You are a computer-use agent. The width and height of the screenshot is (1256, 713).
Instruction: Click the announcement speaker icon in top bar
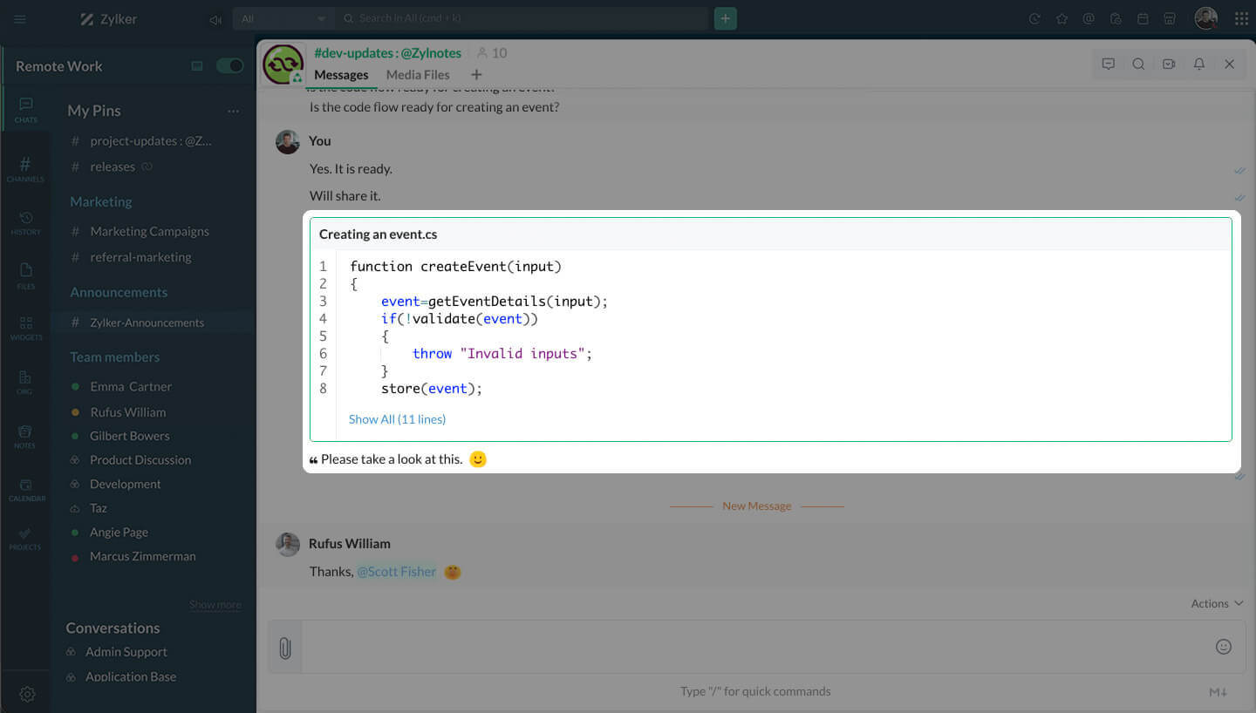pyautogui.click(x=215, y=19)
